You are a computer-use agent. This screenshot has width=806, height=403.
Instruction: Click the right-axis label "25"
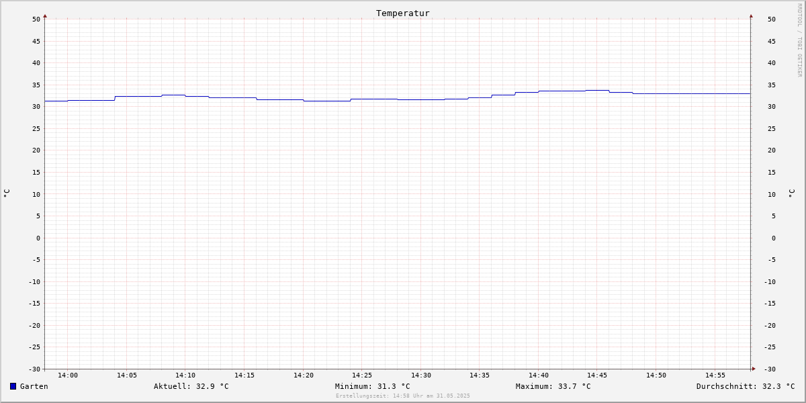pos(772,128)
